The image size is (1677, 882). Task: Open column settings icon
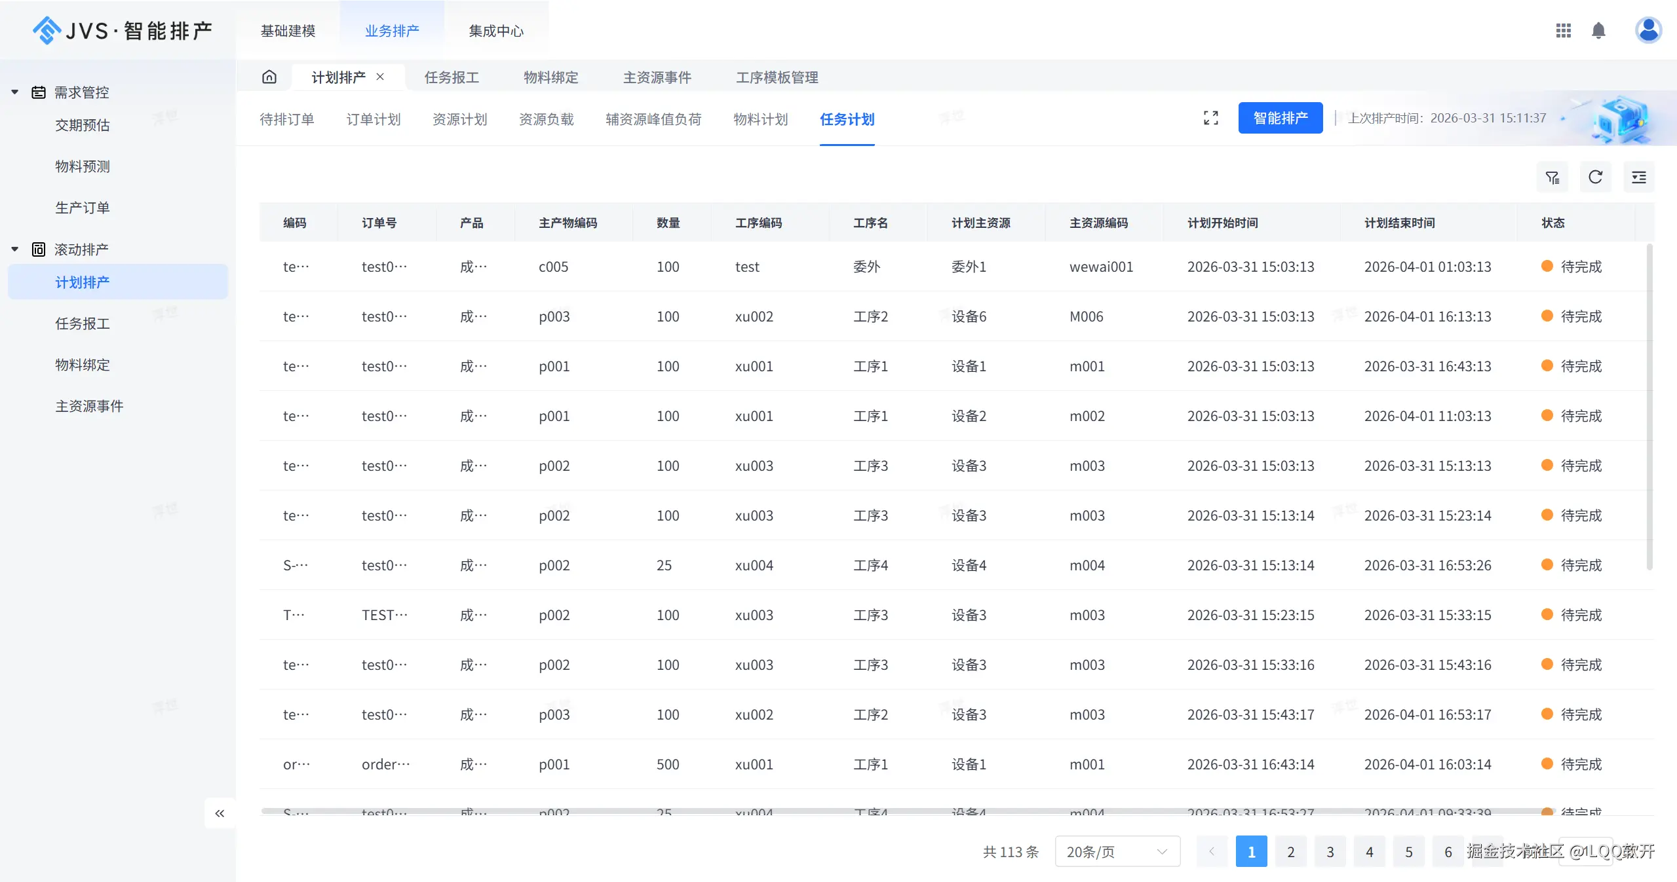click(x=1638, y=177)
